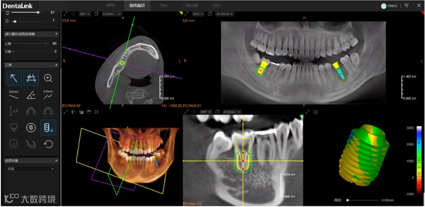The width and height of the screenshot is (425, 207).
Task: Activate the arch curve drawing tool
Action: click(x=31, y=78)
